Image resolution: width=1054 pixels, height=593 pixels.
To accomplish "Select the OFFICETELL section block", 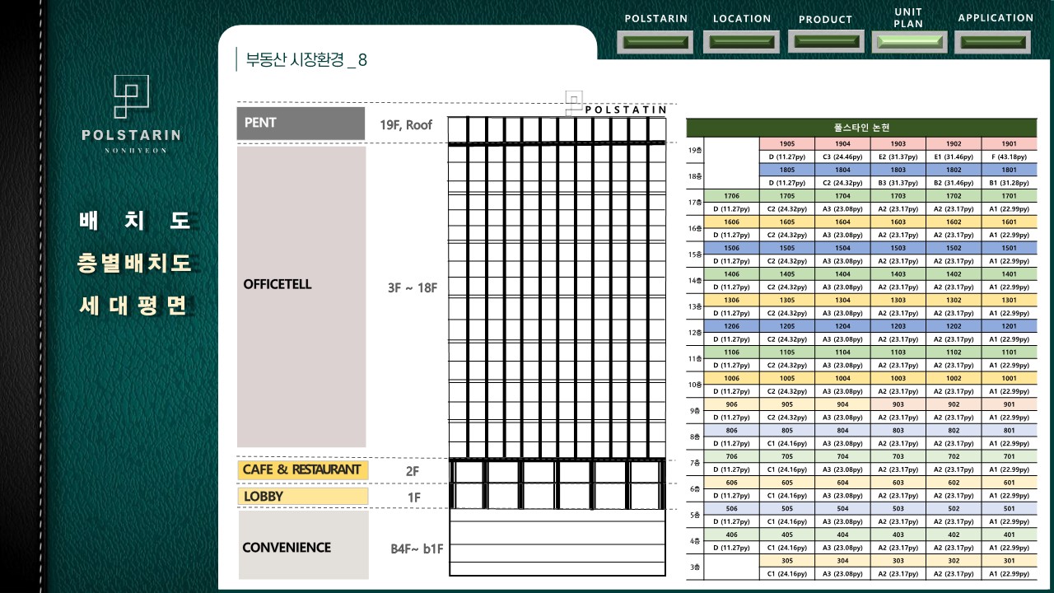I will (x=301, y=296).
